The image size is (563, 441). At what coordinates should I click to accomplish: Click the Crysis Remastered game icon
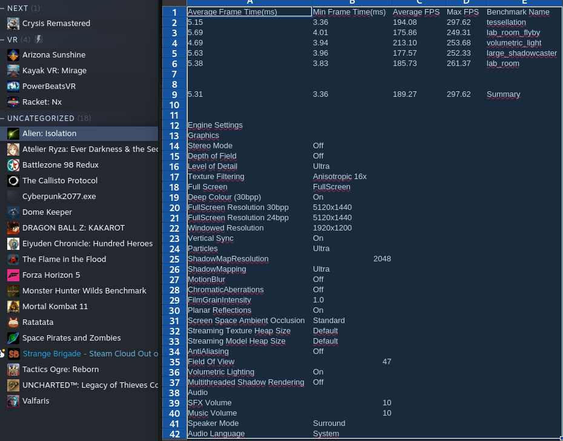(13, 24)
